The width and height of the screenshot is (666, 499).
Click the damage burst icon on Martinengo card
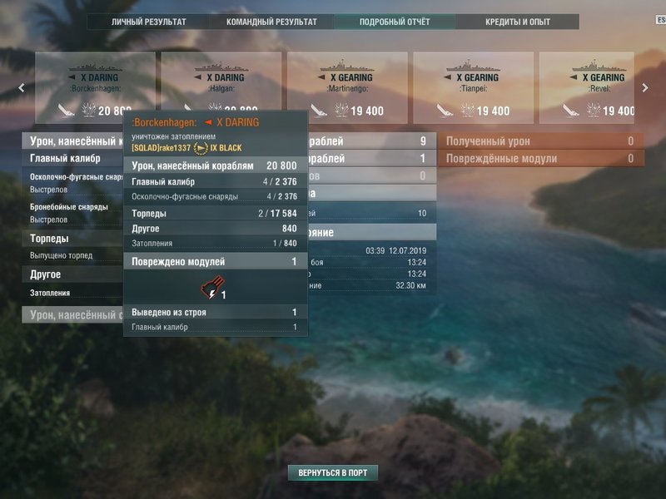[x=341, y=110]
